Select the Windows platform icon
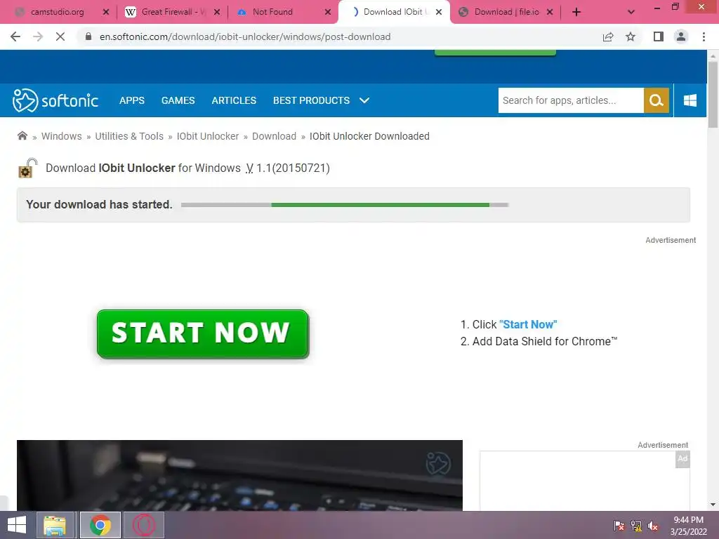 (690, 100)
